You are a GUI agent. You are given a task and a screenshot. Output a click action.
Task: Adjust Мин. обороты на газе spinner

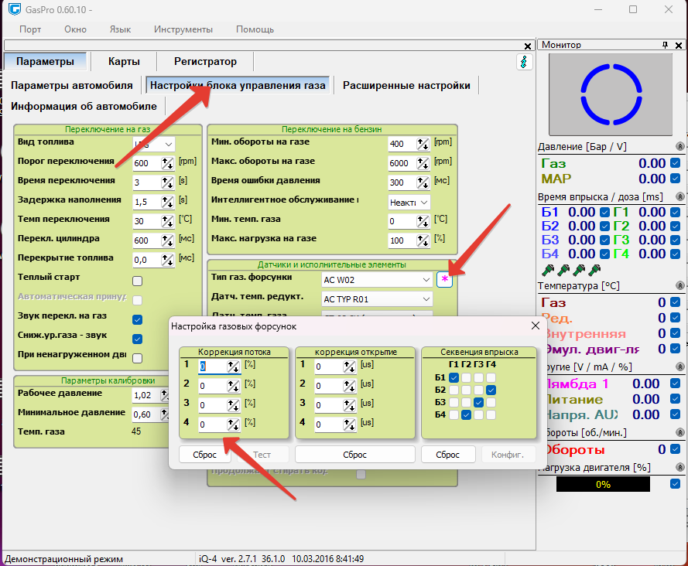(x=423, y=144)
